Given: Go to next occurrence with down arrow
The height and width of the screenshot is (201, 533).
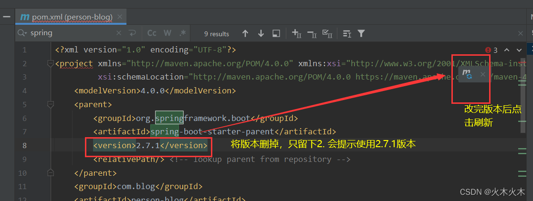Looking at the screenshot, I should pyautogui.click(x=261, y=33).
